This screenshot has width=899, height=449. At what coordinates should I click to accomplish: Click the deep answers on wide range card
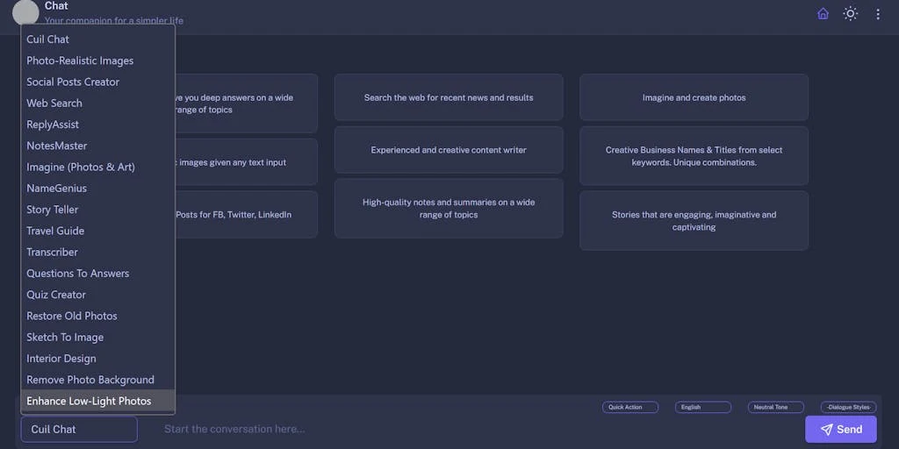(247, 103)
